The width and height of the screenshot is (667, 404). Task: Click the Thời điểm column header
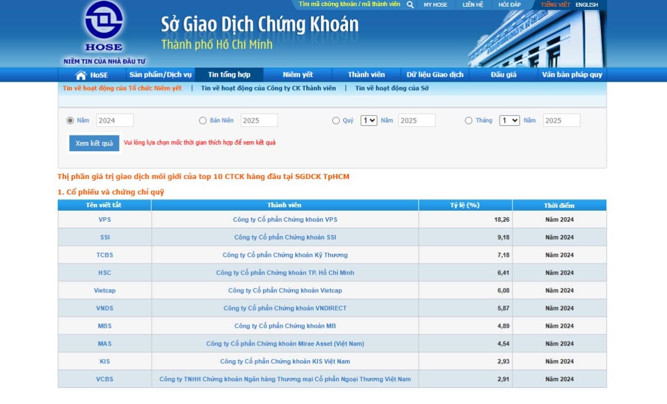[559, 205]
